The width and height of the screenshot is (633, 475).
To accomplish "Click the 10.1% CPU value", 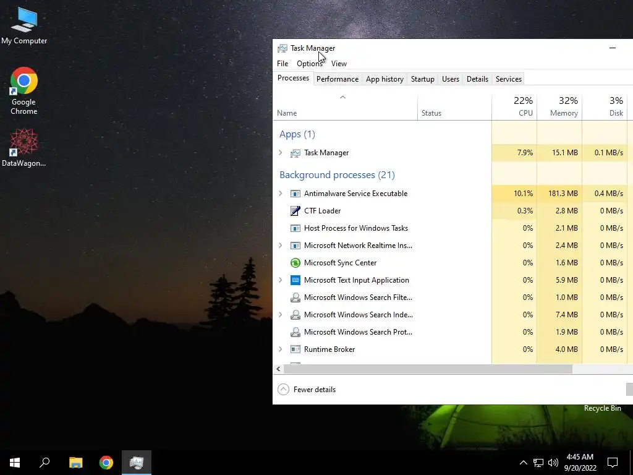I will (x=523, y=194).
